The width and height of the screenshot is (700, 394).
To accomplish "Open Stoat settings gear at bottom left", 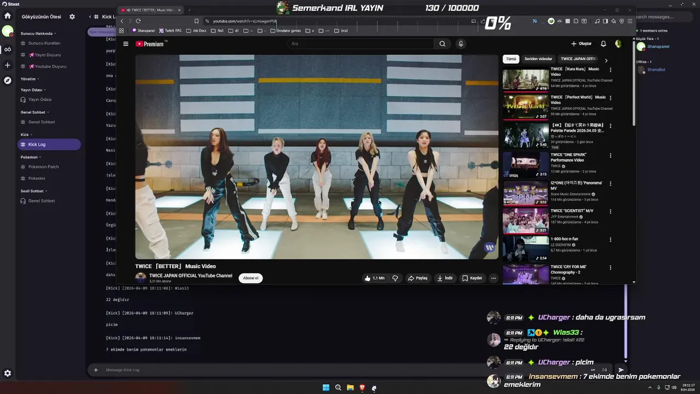I will coord(8,373).
